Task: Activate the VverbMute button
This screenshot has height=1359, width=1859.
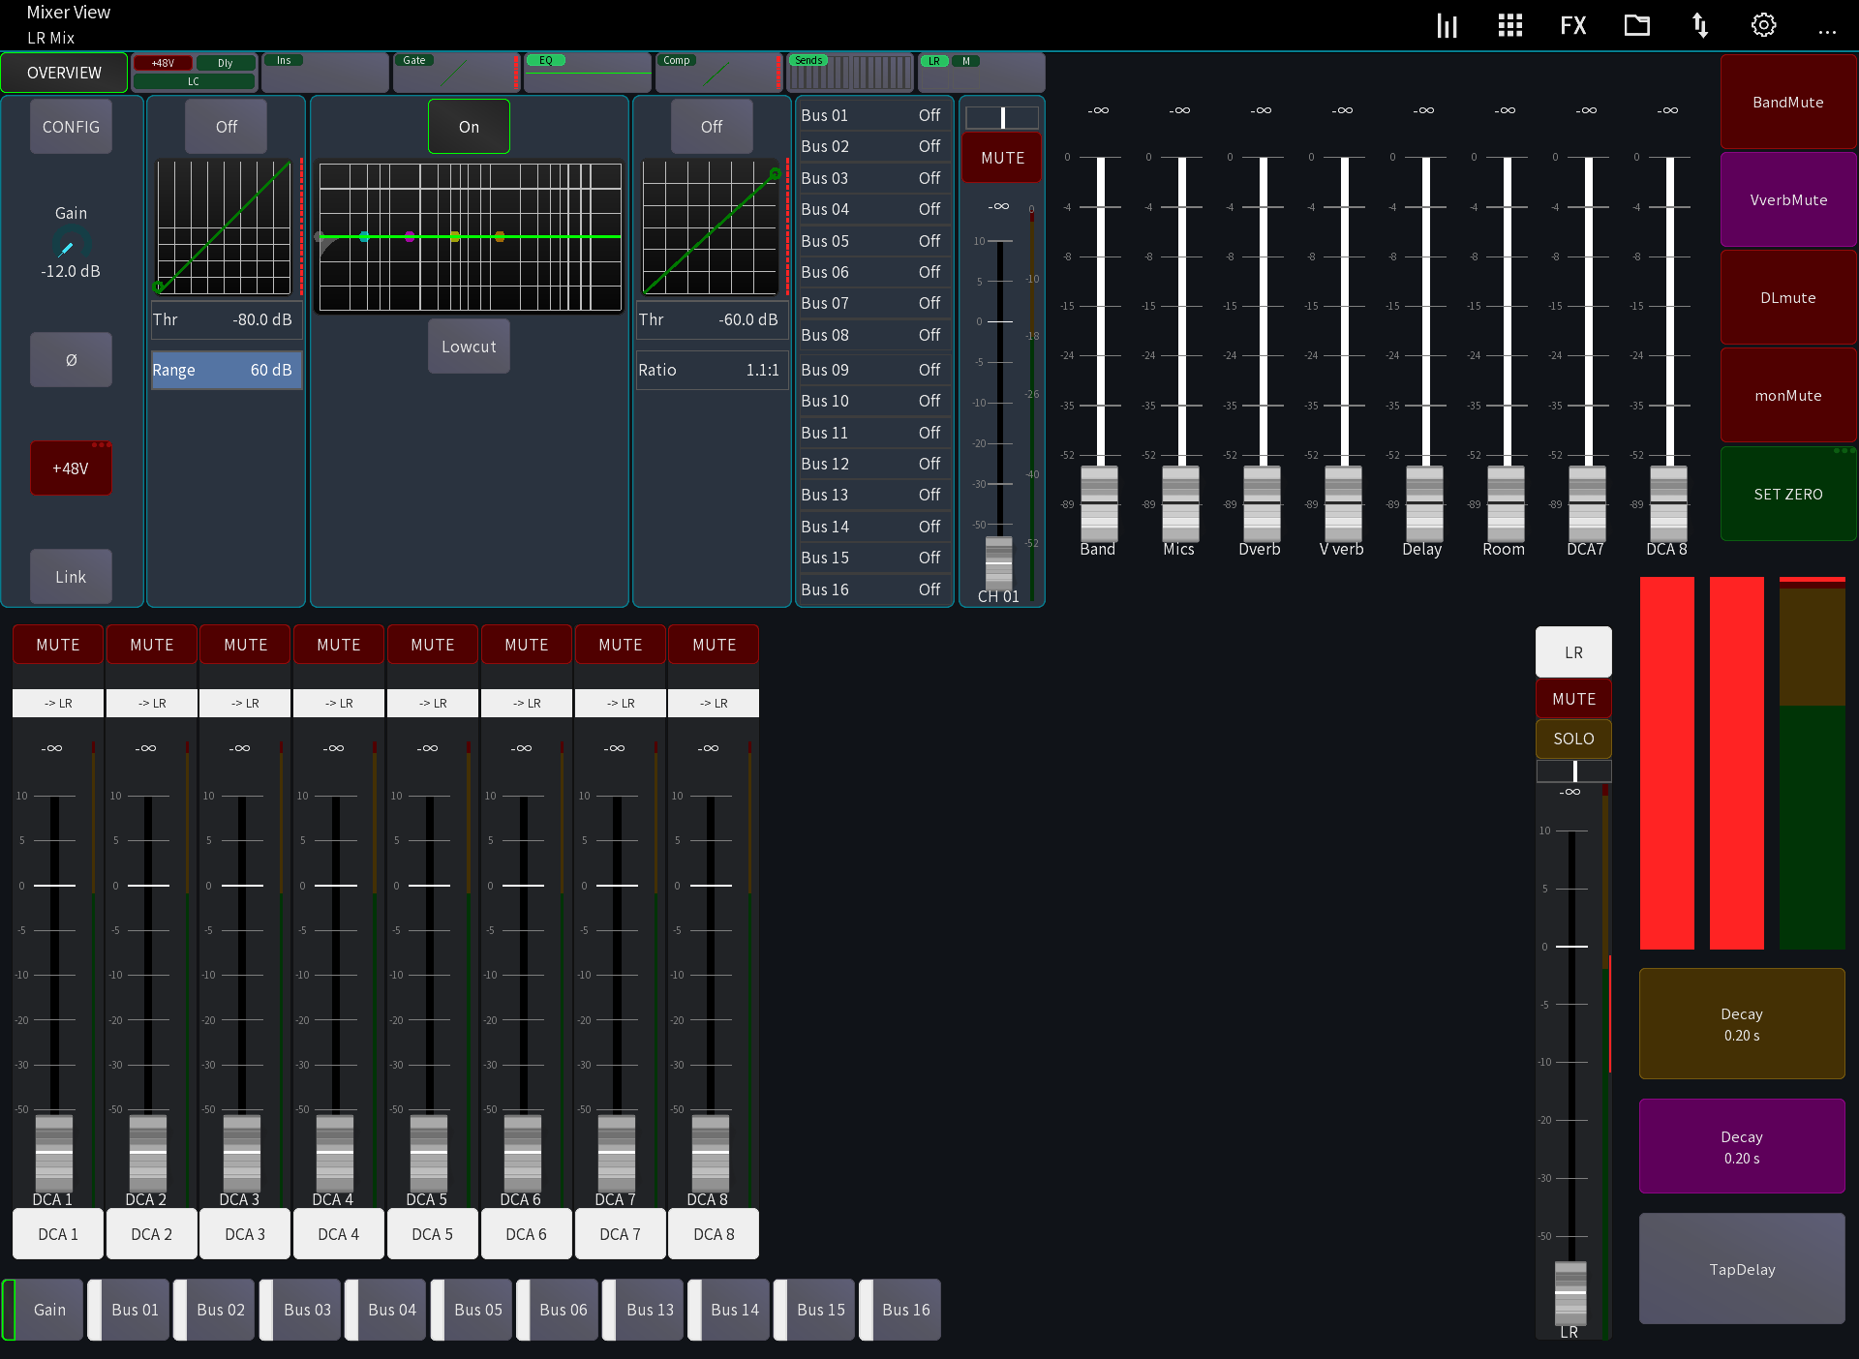Action: 1788,199
